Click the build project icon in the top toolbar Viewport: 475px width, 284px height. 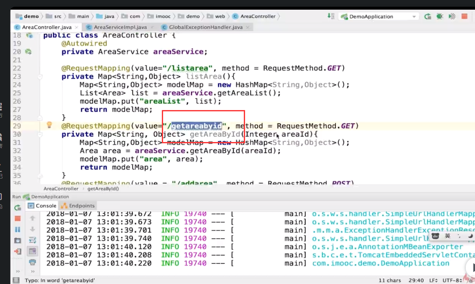click(331, 16)
